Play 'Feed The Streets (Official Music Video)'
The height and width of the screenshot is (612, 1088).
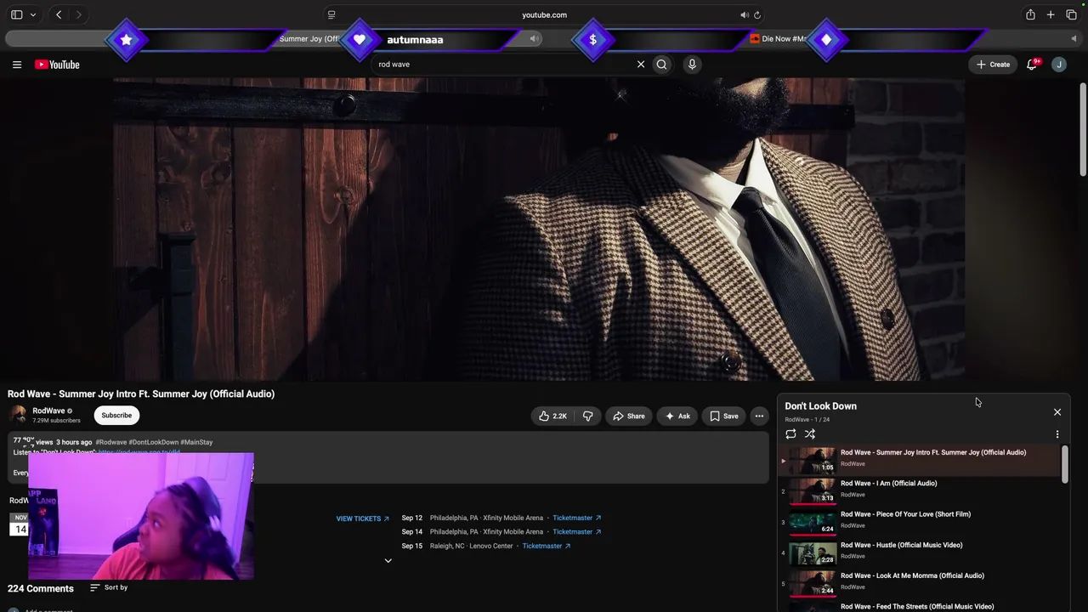pos(917,606)
